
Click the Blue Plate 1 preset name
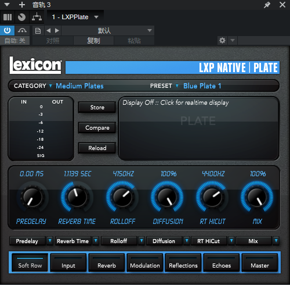pyautogui.click(x=202, y=86)
